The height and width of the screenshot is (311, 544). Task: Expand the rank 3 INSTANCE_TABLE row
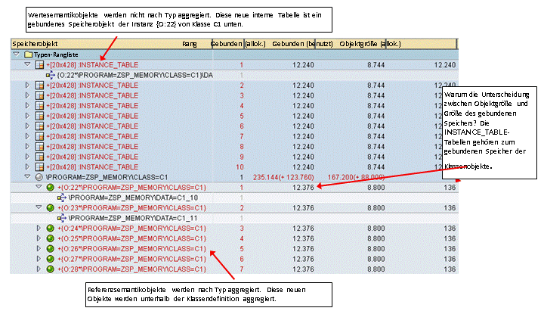(x=28, y=95)
